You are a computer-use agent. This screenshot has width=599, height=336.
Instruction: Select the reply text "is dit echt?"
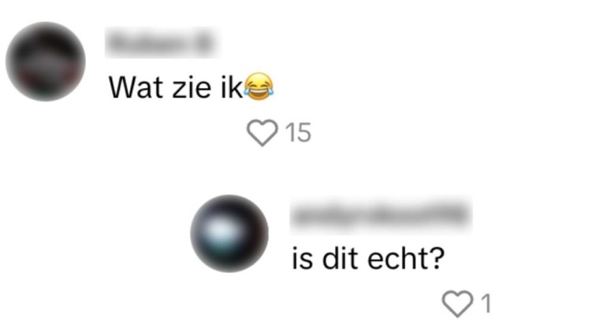[x=368, y=259]
